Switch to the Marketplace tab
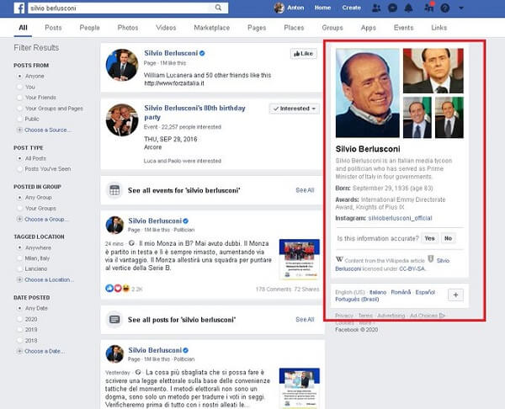 [x=212, y=28]
